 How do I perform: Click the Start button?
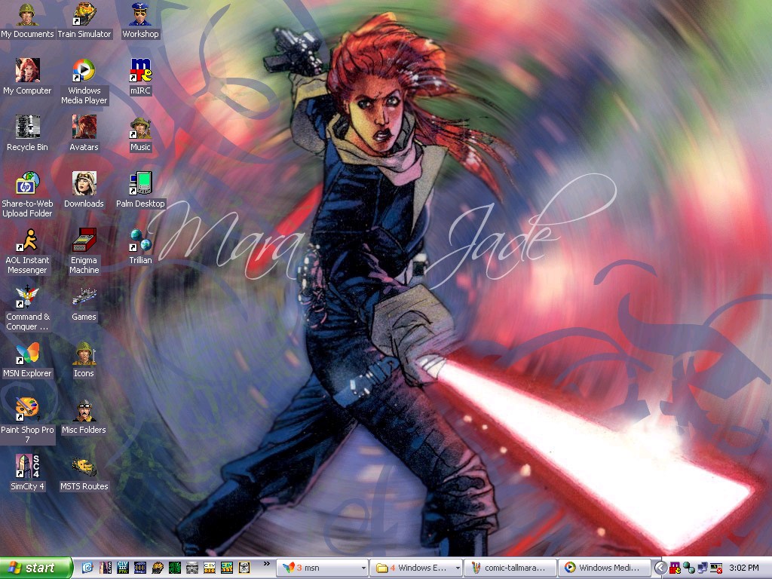[x=35, y=568]
